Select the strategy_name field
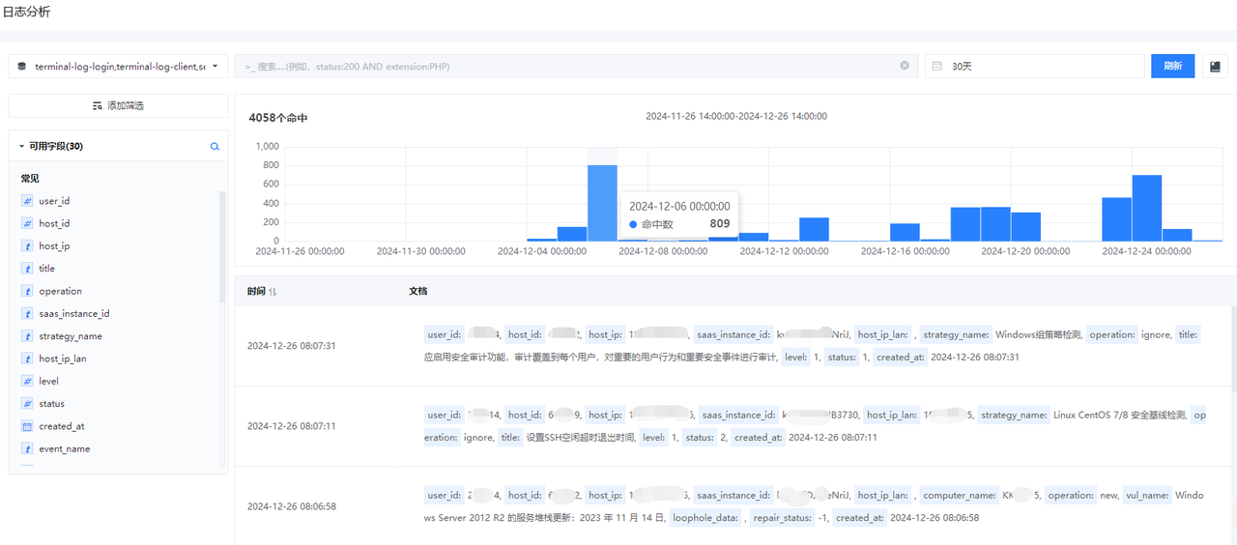The height and width of the screenshot is (545, 1237). pos(70,336)
